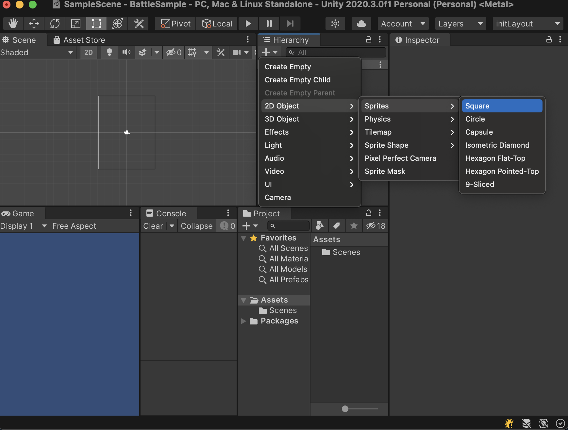568x430 pixels.
Task: Collapse the Assets folder tree
Action: [x=243, y=300]
